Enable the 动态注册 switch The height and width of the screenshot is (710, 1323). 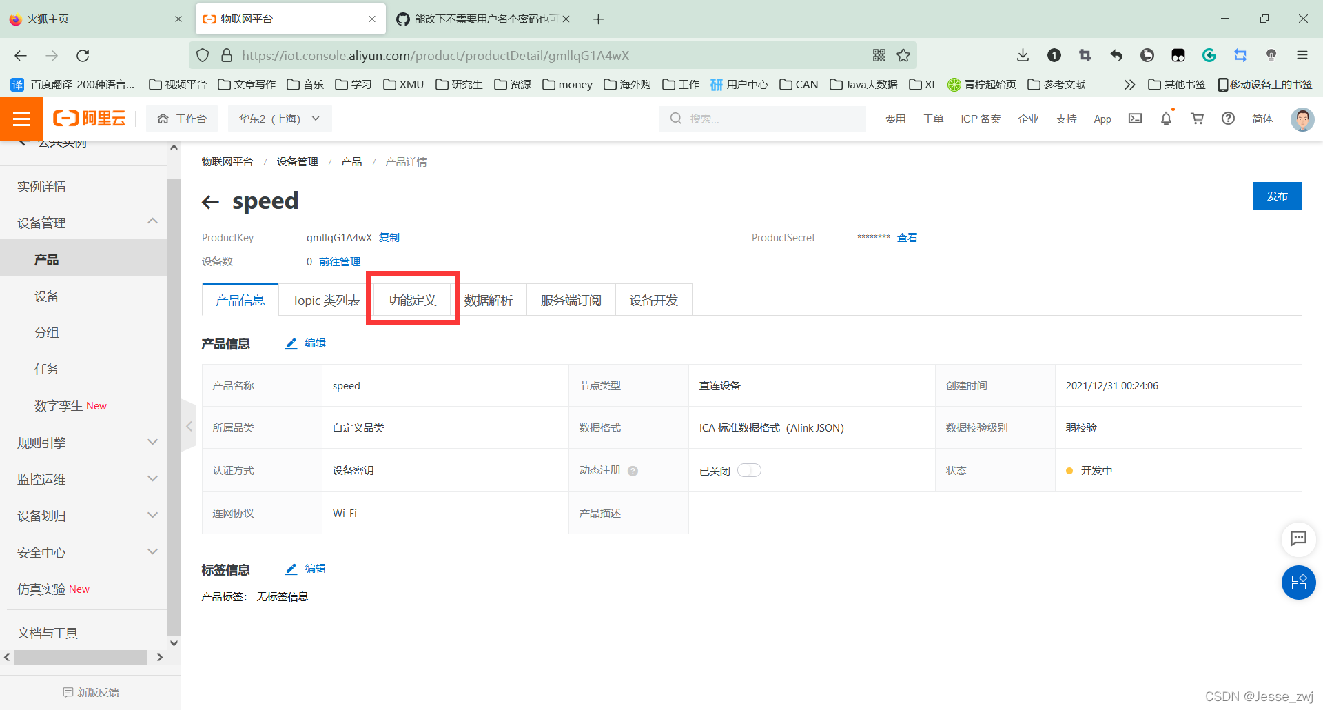(x=750, y=470)
